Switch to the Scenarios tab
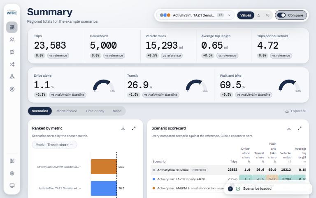 pos(39,111)
